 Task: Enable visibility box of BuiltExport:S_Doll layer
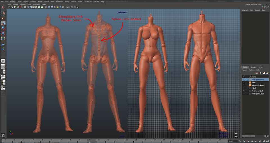coord(244,94)
